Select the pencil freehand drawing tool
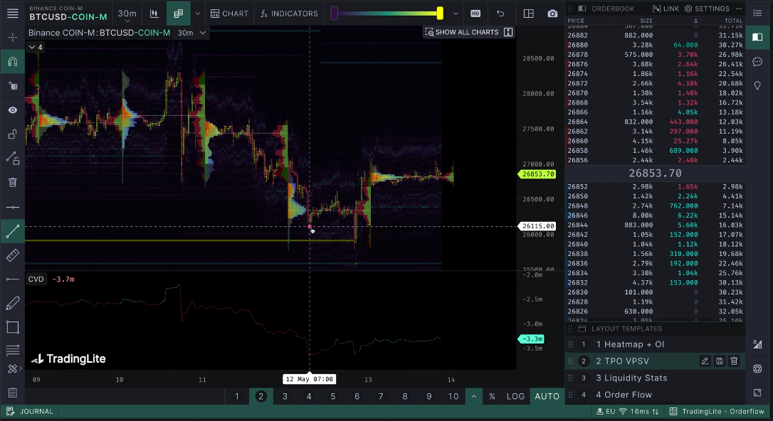 point(13,304)
